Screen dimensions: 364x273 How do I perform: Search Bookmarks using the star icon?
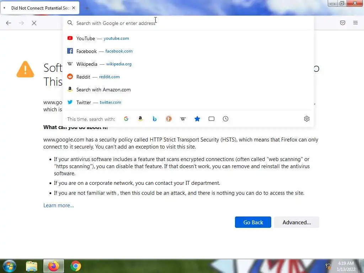tap(197, 119)
